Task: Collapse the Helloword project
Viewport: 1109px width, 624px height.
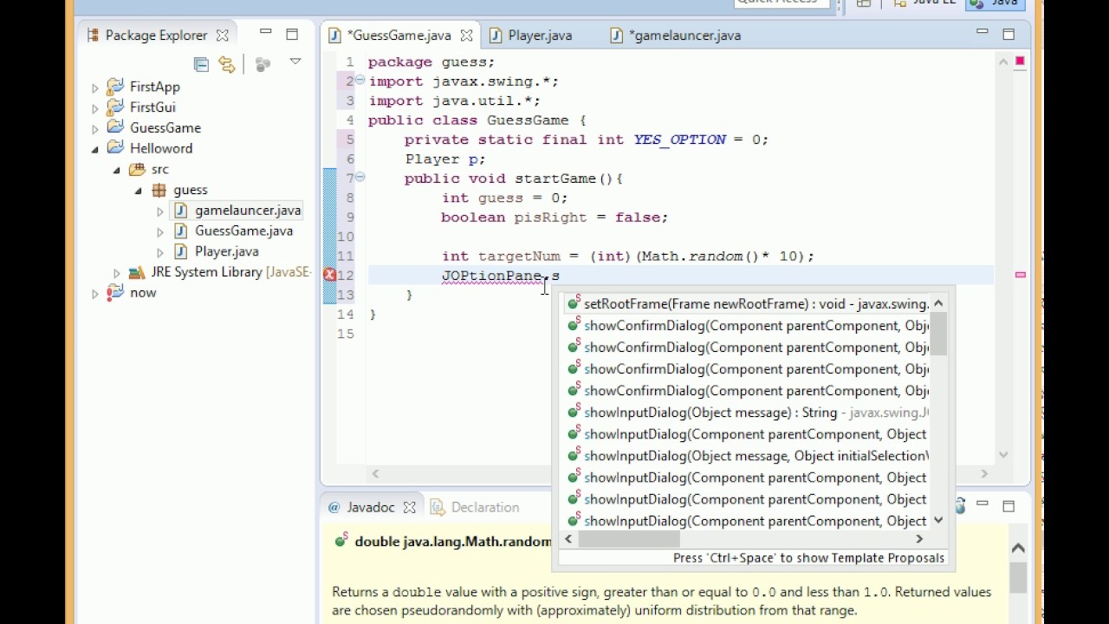Action: click(x=95, y=149)
